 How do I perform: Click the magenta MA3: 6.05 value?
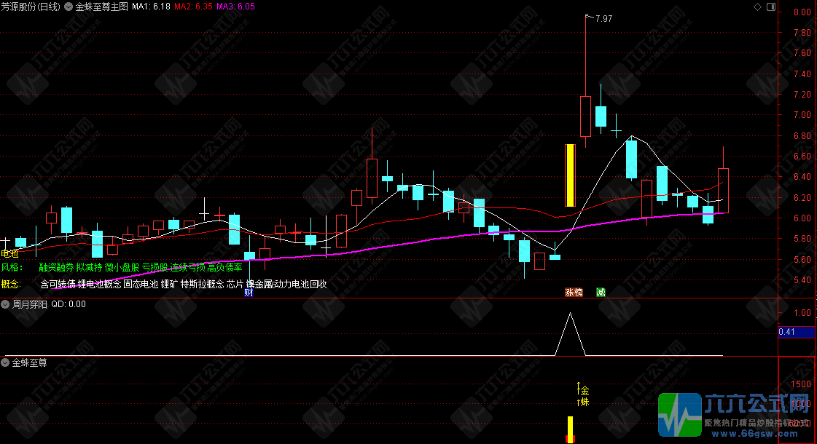tap(236, 7)
